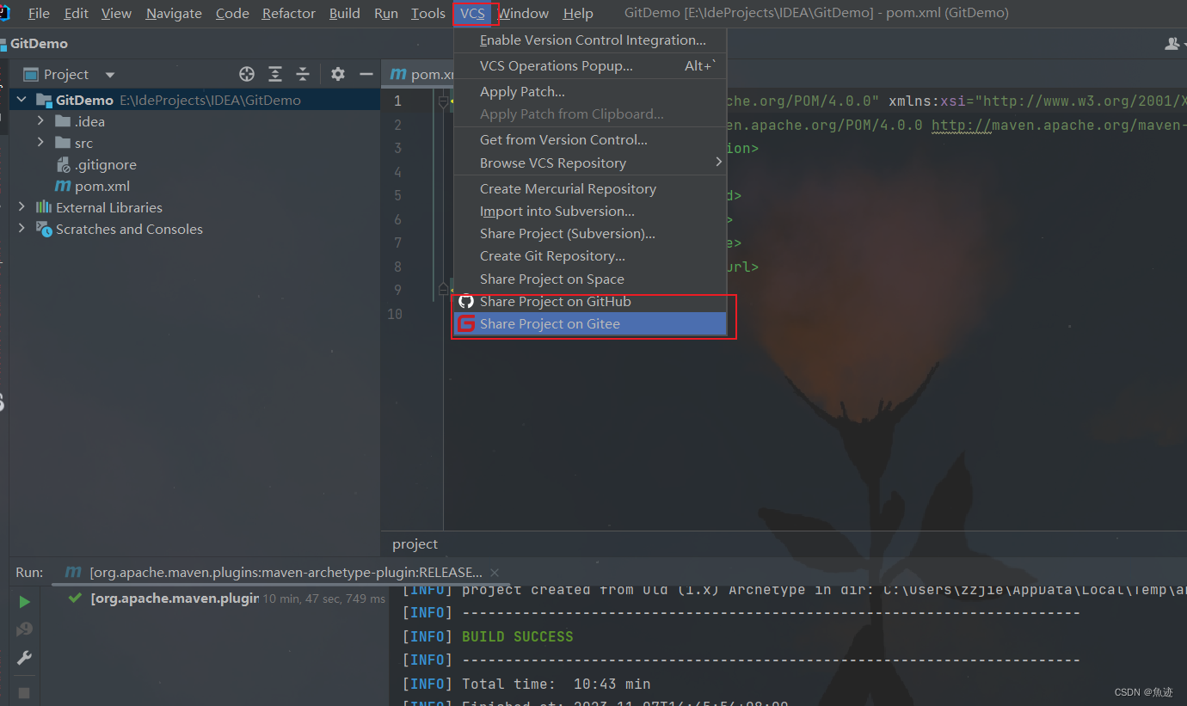
Task: Click the BUILD SUCCESS console line
Action: point(517,636)
